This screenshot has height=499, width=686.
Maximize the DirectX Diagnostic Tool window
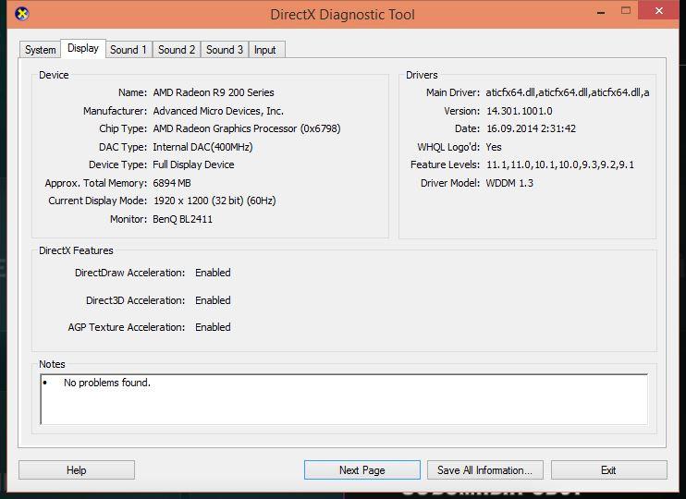click(626, 10)
